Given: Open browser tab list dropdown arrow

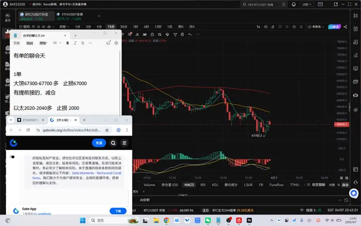Looking at the screenshot, I should point(11,120).
